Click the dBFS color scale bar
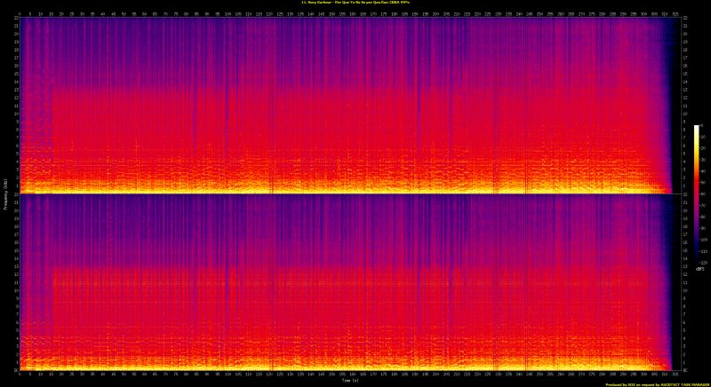The width and height of the screenshot is (711, 387). click(697, 194)
